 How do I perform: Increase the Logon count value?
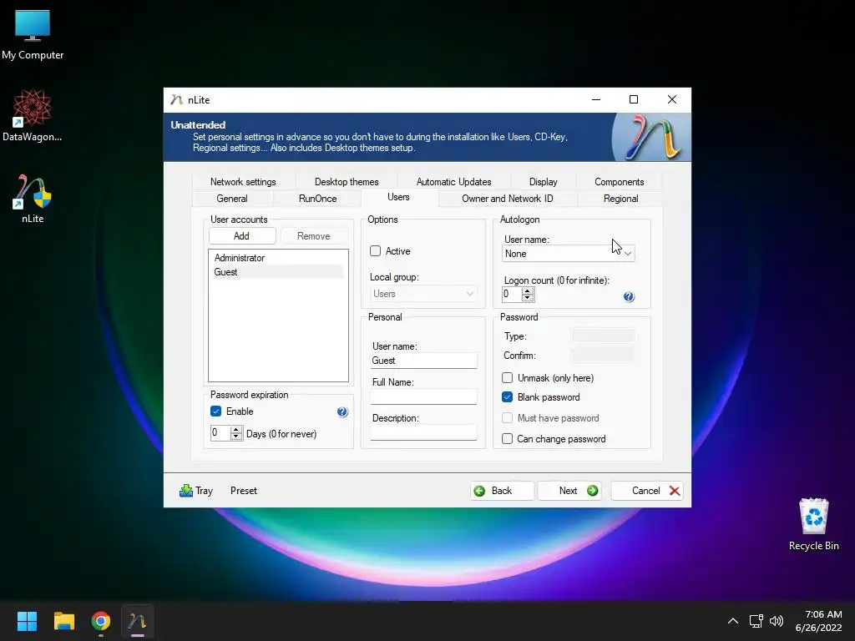pyautogui.click(x=528, y=290)
